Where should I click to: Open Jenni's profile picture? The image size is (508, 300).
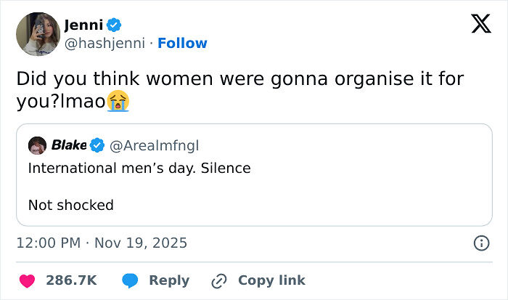38,34
